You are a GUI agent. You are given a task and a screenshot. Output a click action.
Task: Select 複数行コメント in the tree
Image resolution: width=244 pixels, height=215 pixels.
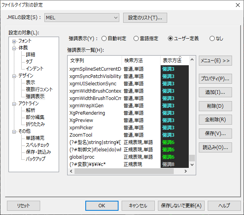click(39, 90)
